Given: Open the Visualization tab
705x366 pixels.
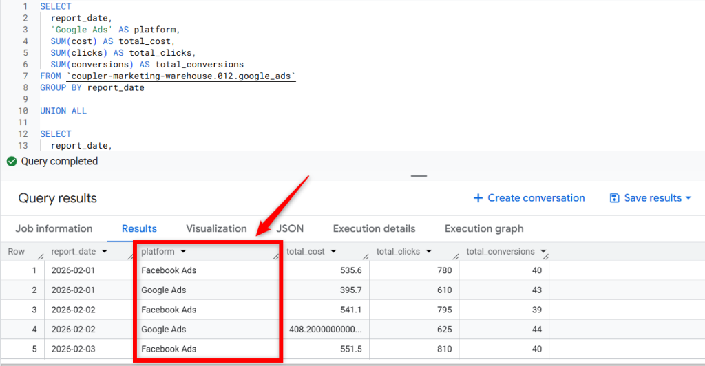Looking at the screenshot, I should 216,228.
